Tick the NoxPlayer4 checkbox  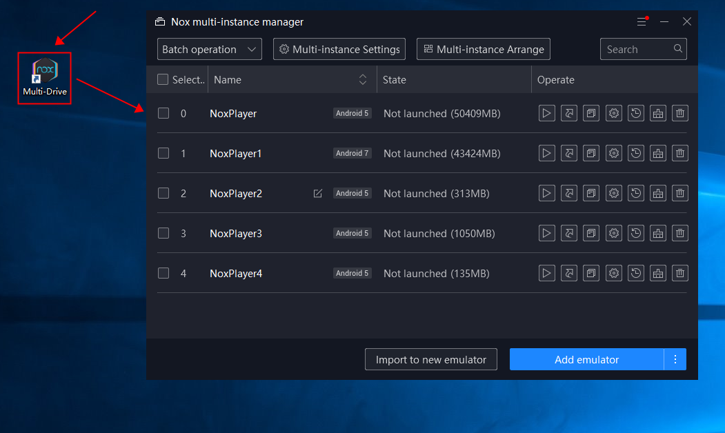(x=163, y=273)
